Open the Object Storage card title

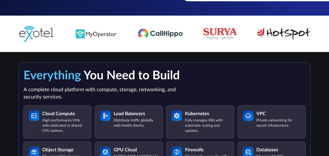pos(58,150)
